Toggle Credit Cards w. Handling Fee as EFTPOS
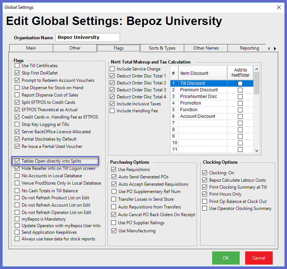 pyautogui.click(x=17, y=117)
